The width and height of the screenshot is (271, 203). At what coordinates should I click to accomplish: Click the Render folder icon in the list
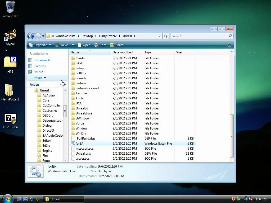tap(73, 58)
